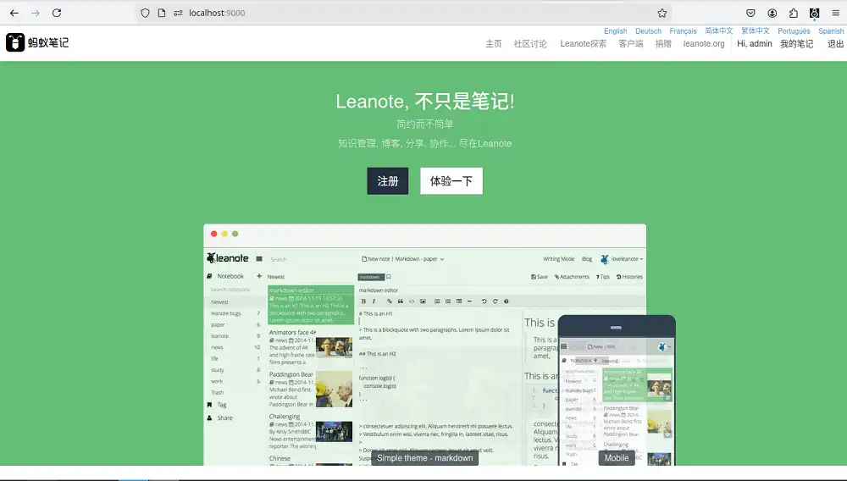Open the Firefox hamburger application menu
Image resolution: width=847 pixels, height=481 pixels.
pos(835,14)
